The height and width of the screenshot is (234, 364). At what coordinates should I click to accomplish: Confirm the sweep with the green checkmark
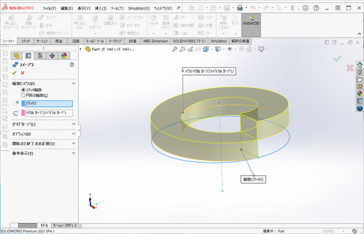(14, 73)
